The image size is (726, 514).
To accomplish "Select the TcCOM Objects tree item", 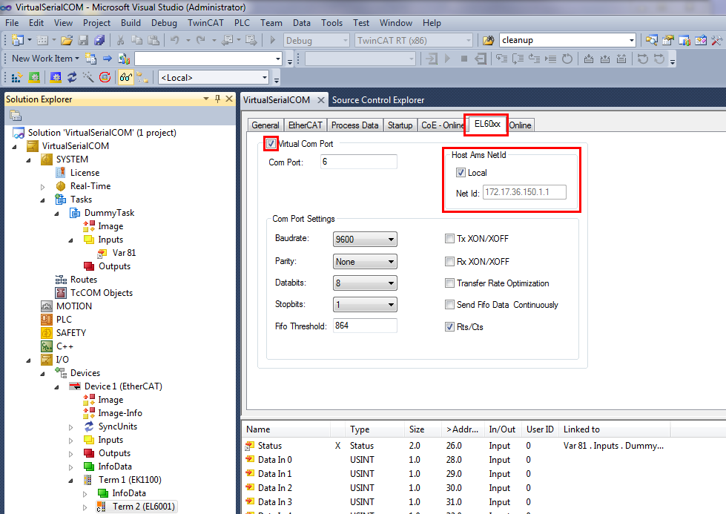I will (x=102, y=293).
